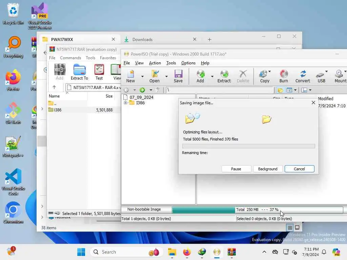Open the PowerISO View menu

139,63
